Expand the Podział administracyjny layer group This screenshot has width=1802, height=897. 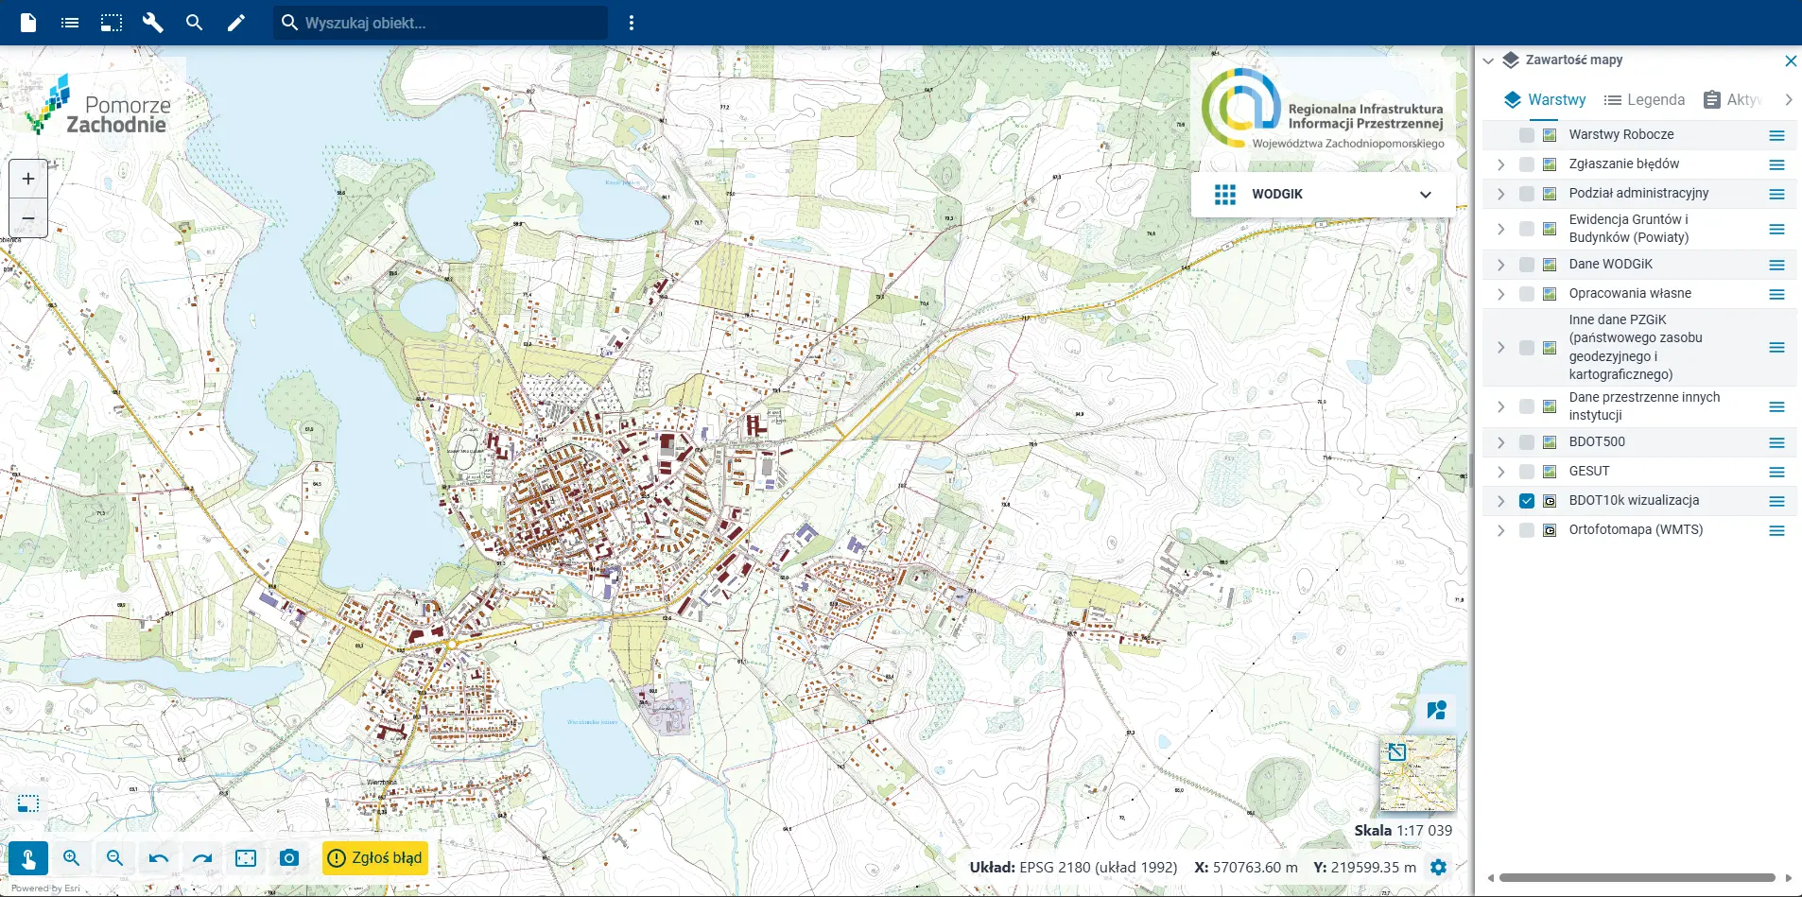point(1500,194)
